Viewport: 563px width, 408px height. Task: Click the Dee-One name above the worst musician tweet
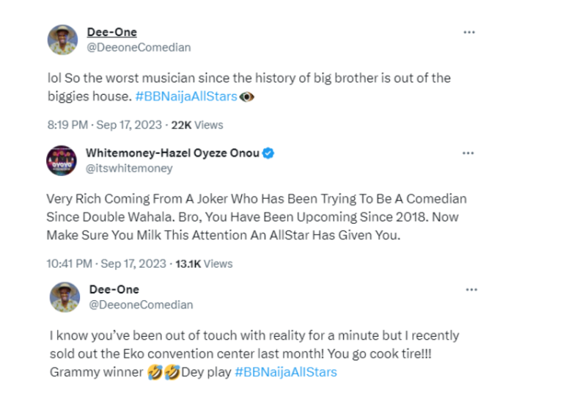pyautogui.click(x=113, y=32)
